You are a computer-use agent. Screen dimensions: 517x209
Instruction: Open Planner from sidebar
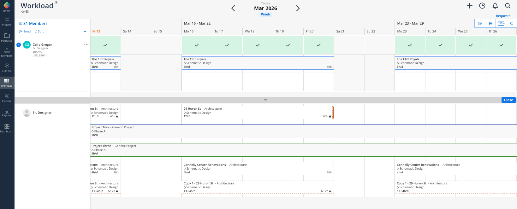[x=7, y=98]
